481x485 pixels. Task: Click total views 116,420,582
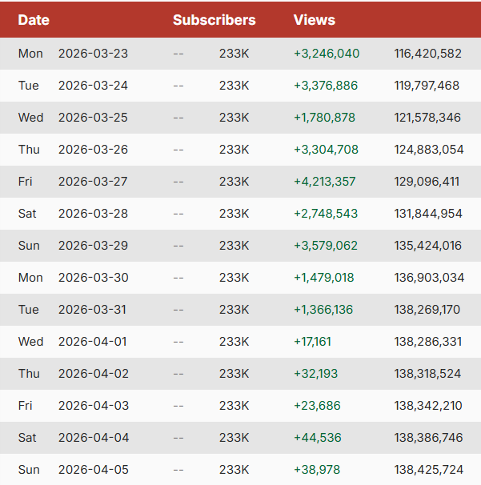(428, 54)
